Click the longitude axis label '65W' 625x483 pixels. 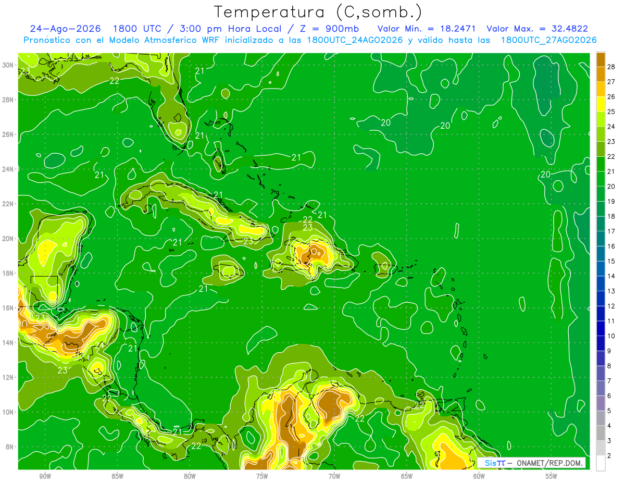(407, 476)
